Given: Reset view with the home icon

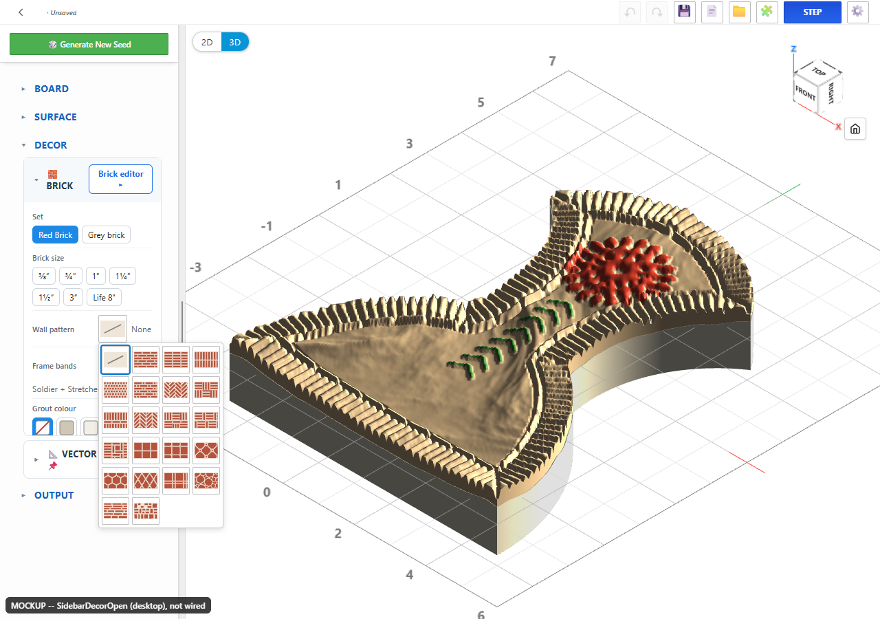Looking at the screenshot, I should (x=855, y=129).
